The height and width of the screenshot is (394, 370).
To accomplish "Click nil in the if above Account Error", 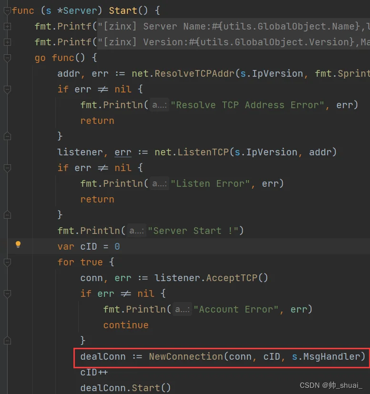I will tap(145, 294).
